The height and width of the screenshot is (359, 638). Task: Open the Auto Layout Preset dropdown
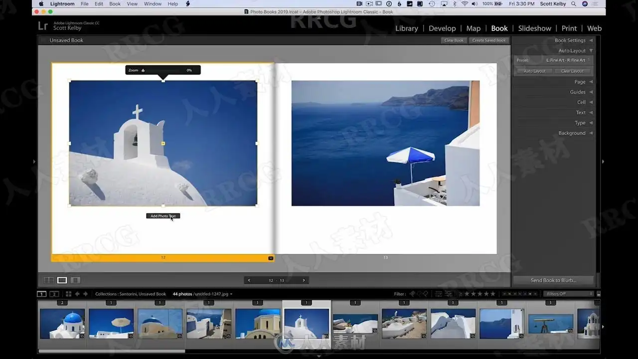click(568, 60)
